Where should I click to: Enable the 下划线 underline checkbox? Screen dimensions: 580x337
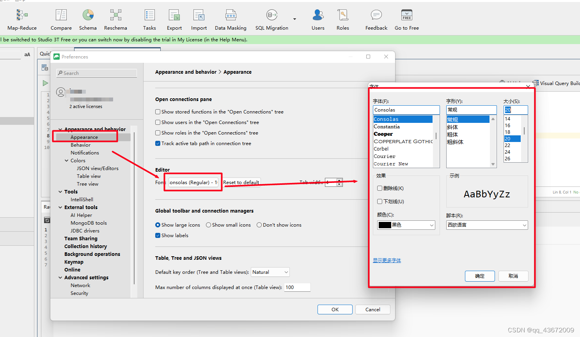click(x=380, y=202)
